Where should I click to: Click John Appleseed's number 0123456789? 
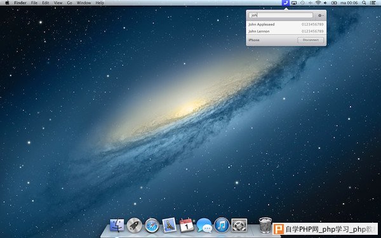click(x=312, y=25)
